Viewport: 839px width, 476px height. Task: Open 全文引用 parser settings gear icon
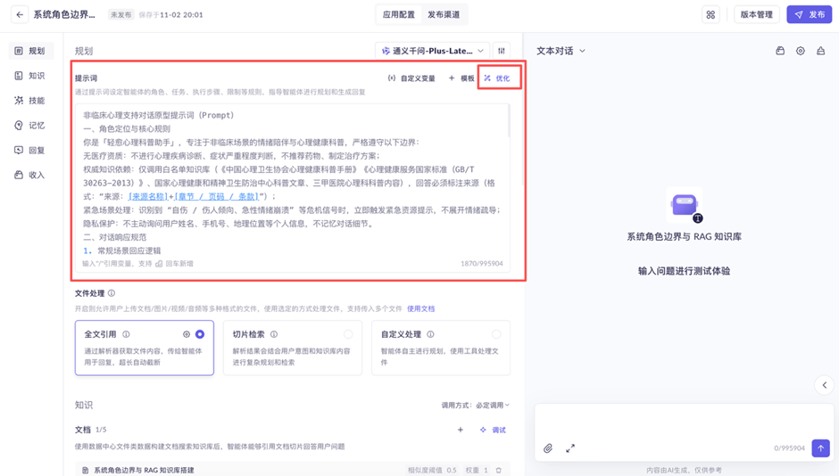(187, 334)
